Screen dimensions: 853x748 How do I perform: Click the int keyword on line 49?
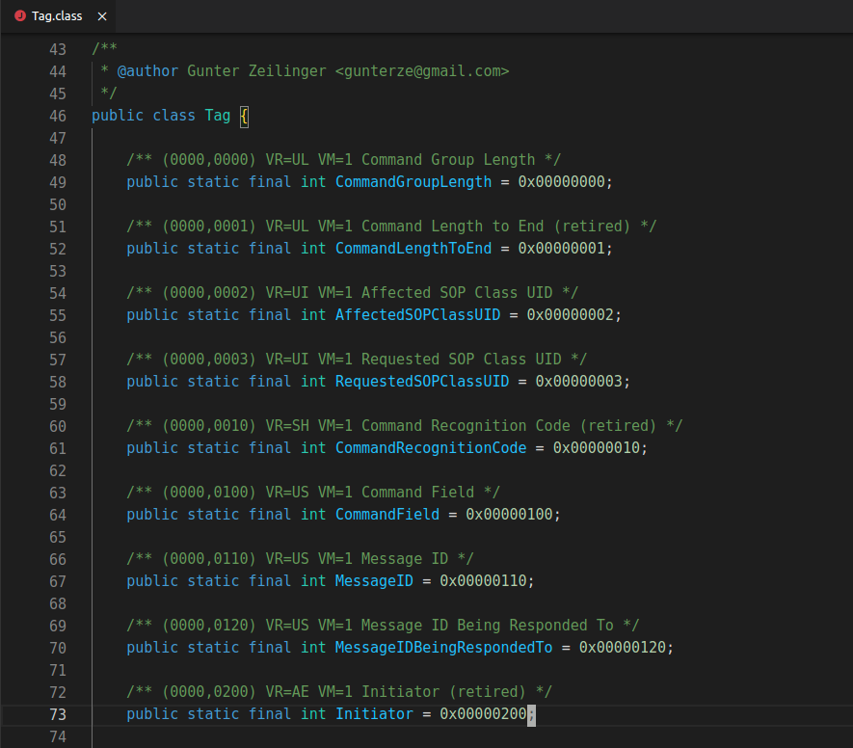click(313, 181)
